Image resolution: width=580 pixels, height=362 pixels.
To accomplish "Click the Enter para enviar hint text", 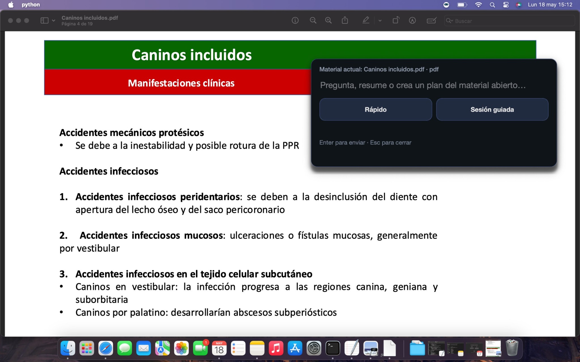I will tap(365, 143).
